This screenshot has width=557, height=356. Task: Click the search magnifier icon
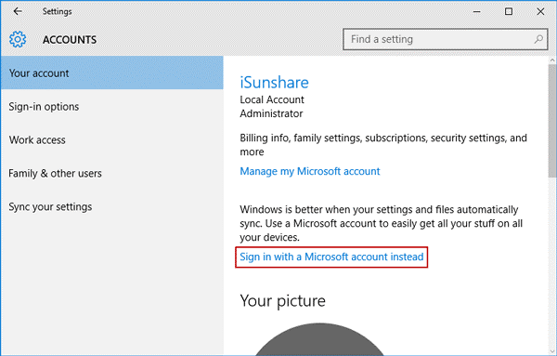tap(538, 39)
